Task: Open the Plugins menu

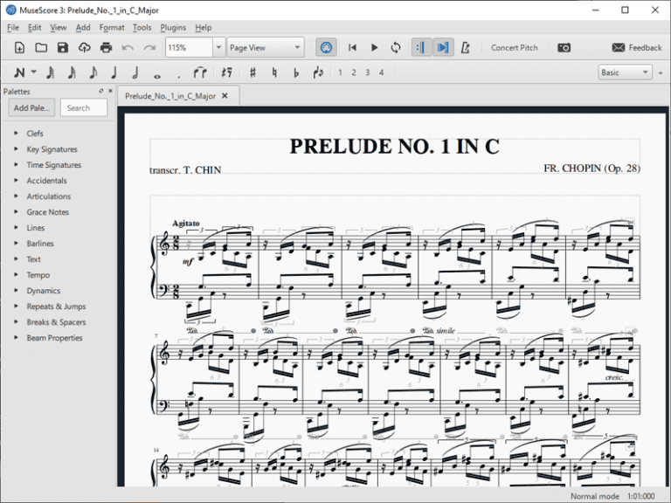Action: click(x=173, y=27)
